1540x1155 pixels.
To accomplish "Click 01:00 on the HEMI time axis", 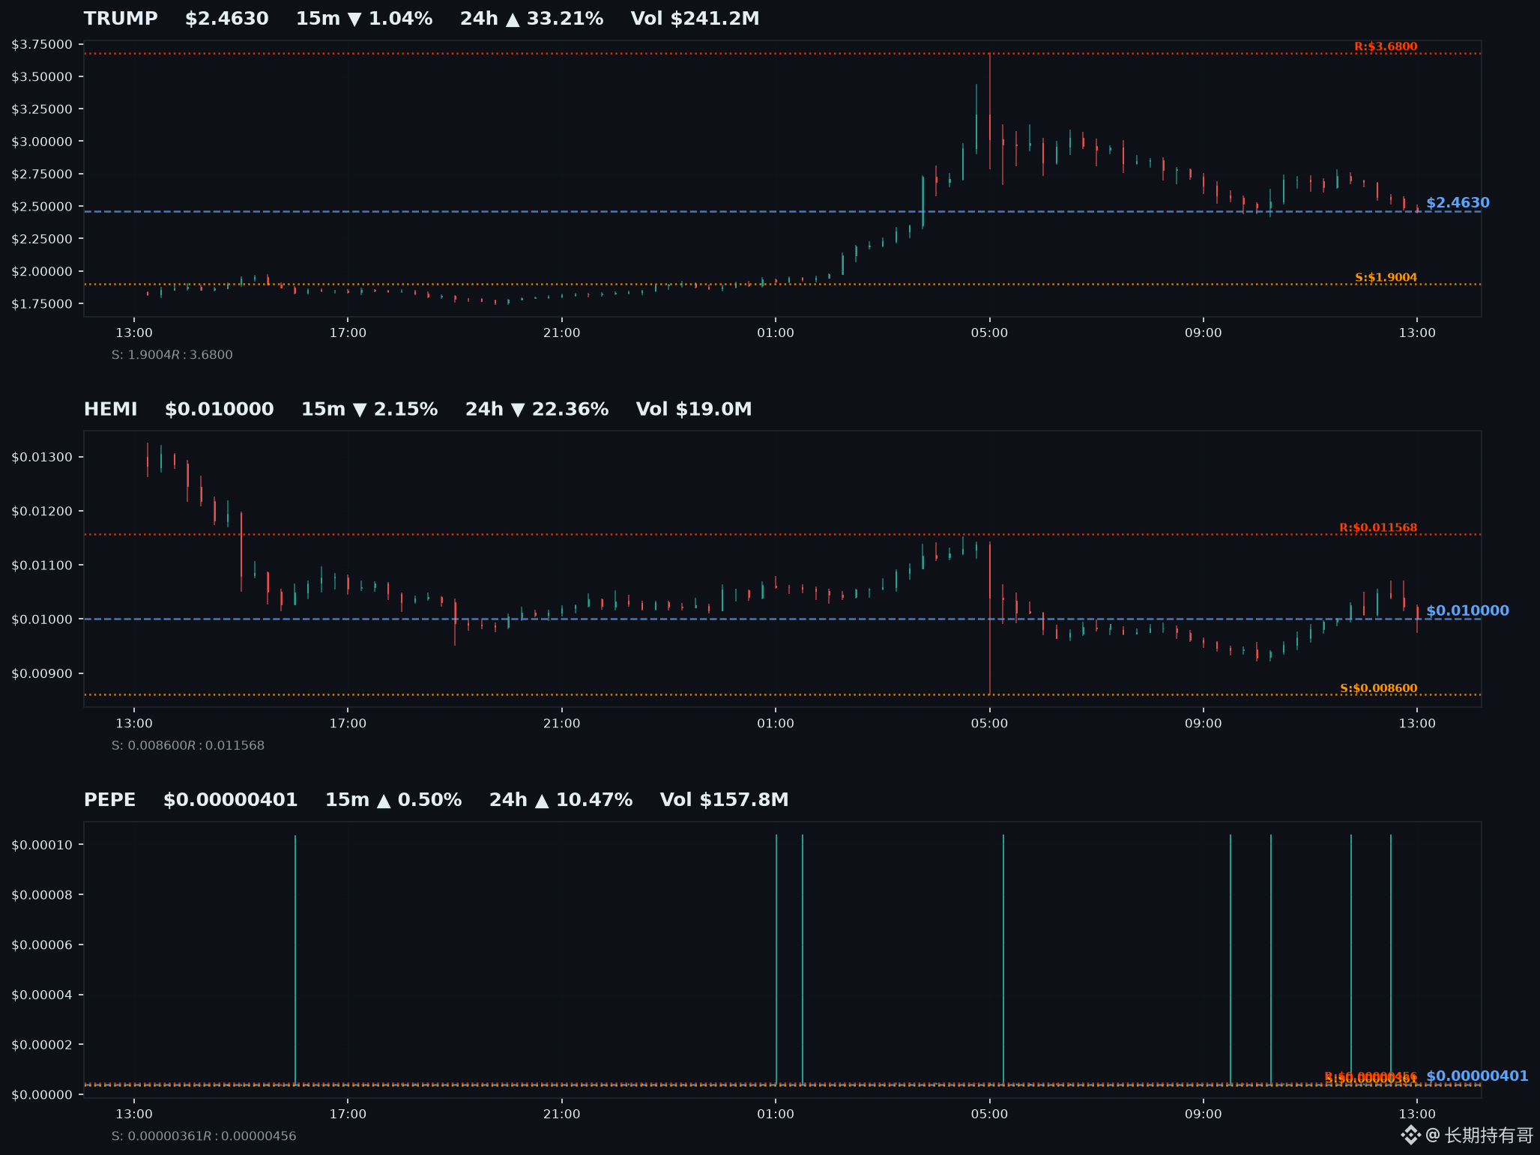I will click(776, 724).
